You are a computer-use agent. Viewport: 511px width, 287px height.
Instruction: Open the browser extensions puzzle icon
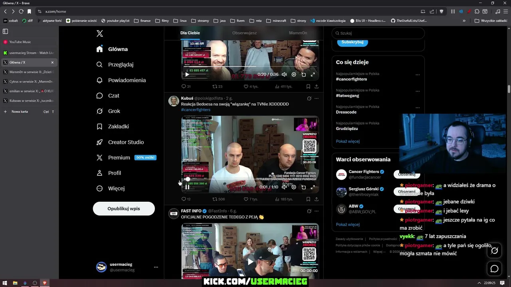(x=477, y=12)
